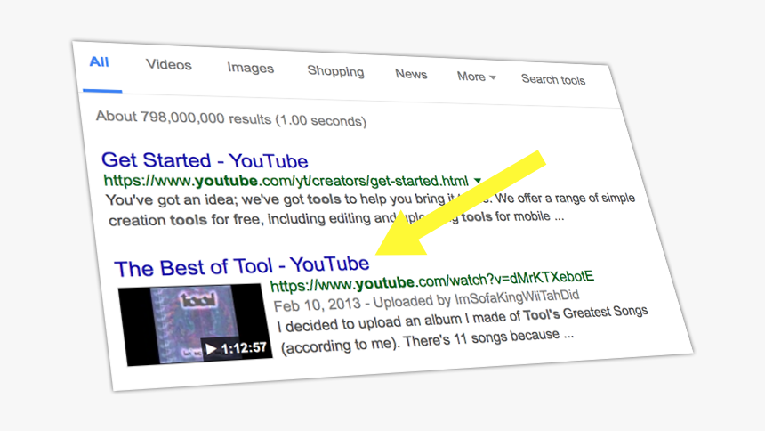Select the All search tab
Screen dimensions: 765x431
(x=99, y=62)
